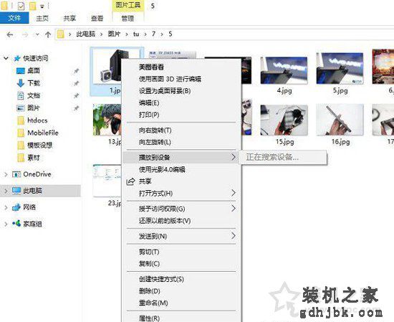This screenshot has height=322, width=394.
Task: Expand the 此电脑 tree node
Action: click(x=6, y=191)
